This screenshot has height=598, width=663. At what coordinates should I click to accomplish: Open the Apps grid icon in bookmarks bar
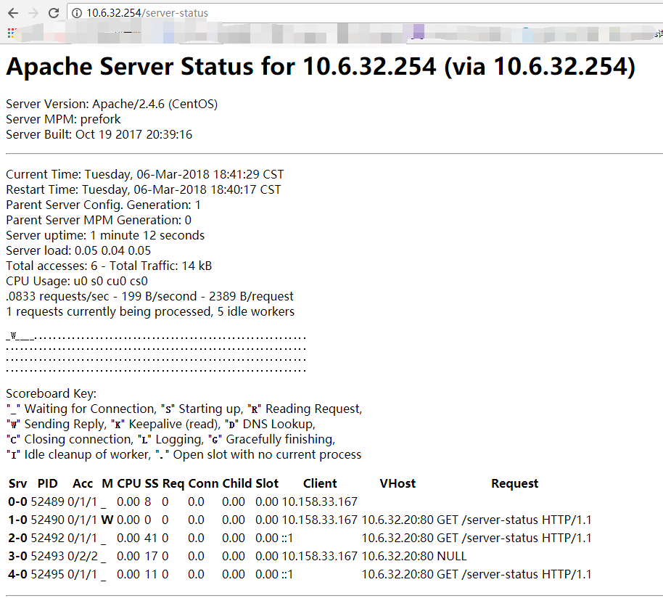11,33
